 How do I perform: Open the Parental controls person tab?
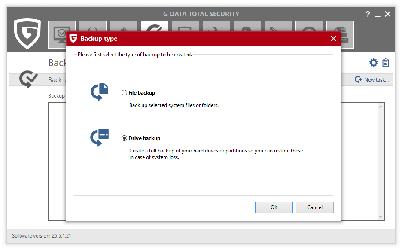(247, 27)
